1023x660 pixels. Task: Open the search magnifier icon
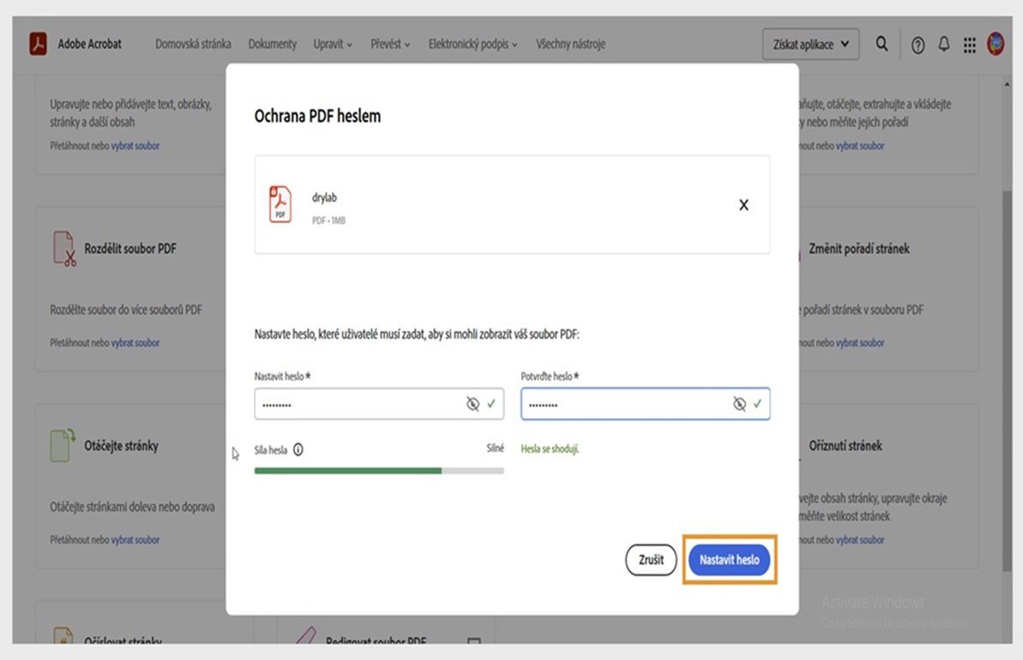click(882, 44)
